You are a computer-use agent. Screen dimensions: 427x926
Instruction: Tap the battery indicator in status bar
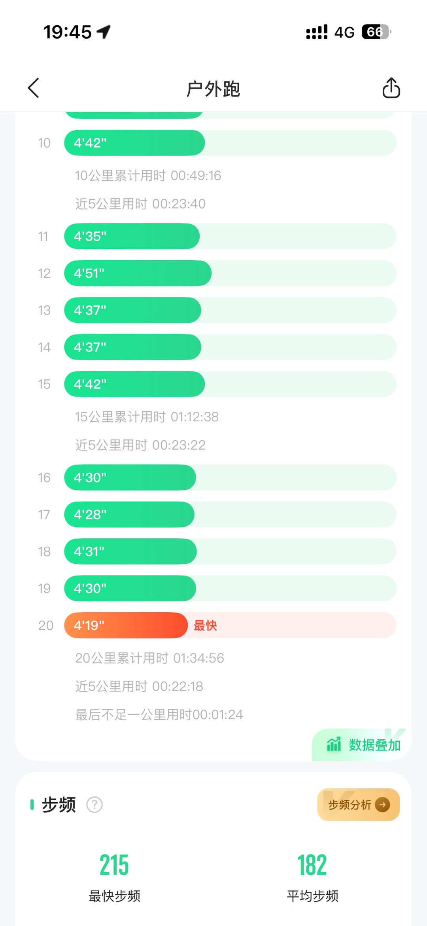[x=376, y=32]
